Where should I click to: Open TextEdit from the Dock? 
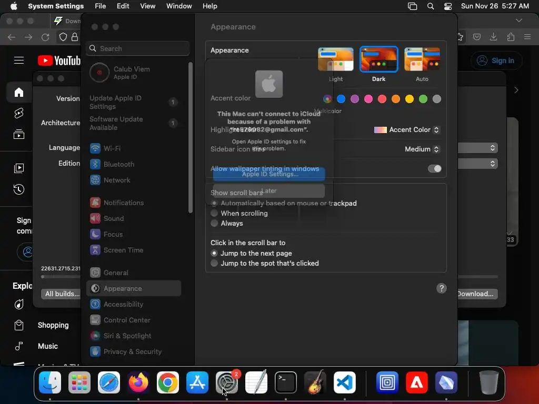pyautogui.click(x=256, y=382)
